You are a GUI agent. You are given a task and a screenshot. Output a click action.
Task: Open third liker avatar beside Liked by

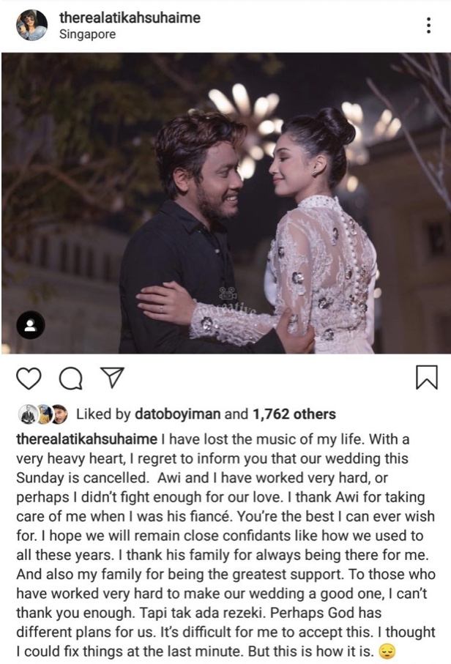(x=59, y=414)
